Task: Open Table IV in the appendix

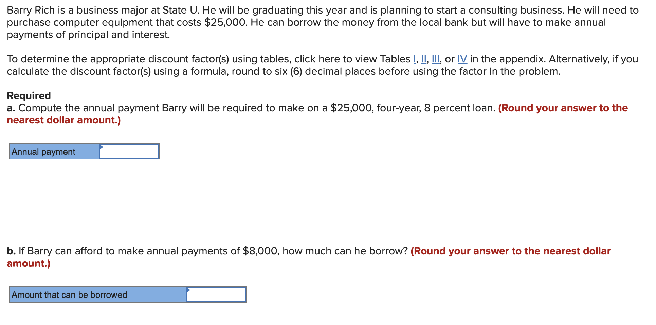Action: (462, 59)
